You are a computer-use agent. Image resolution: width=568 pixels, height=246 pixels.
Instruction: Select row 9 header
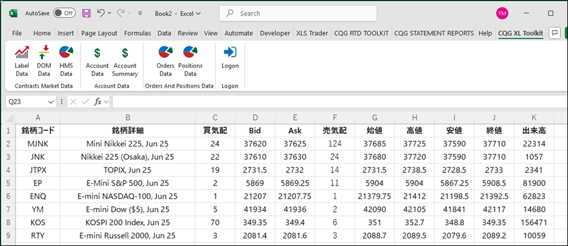pyautogui.click(x=8, y=235)
